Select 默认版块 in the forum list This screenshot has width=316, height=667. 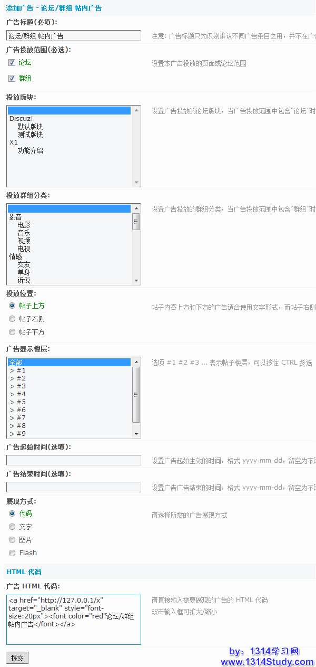click(x=30, y=127)
